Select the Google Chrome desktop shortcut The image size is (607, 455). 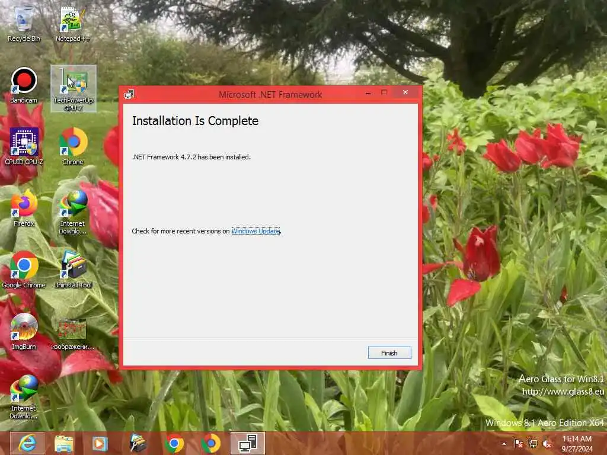[x=24, y=270]
